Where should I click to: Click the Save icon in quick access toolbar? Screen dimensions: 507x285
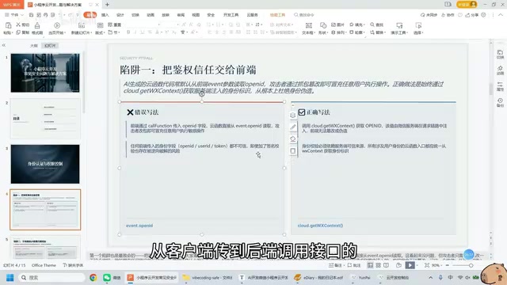pyautogui.click(x=31, y=15)
